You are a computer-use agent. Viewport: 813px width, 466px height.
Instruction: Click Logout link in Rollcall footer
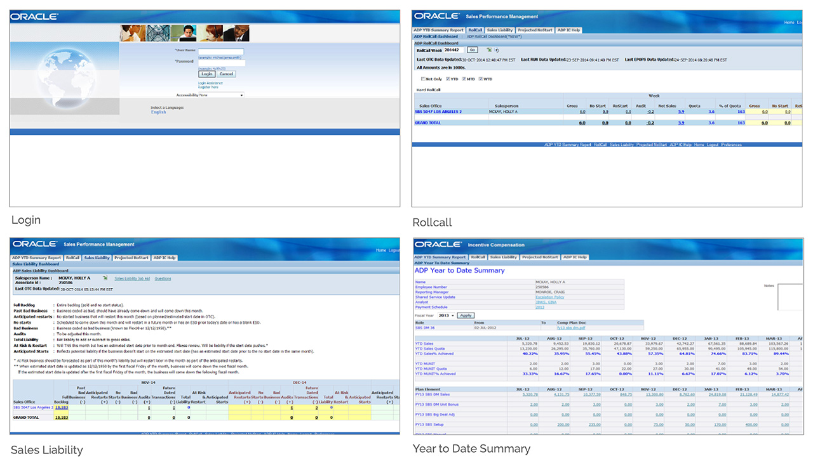713,145
